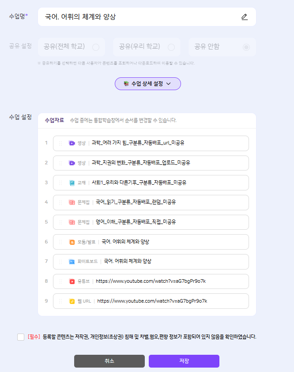Open the 수업자료 tab label
Image resolution: width=294 pixels, height=372 pixels.
pyautogui.click(x=55, y=120)
